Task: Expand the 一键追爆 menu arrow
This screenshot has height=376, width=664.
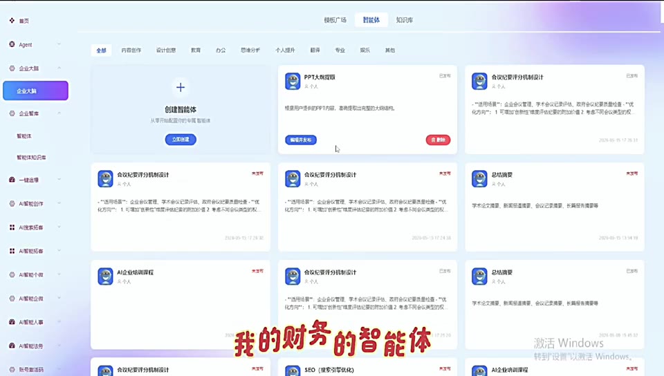Action: [59, 179]
